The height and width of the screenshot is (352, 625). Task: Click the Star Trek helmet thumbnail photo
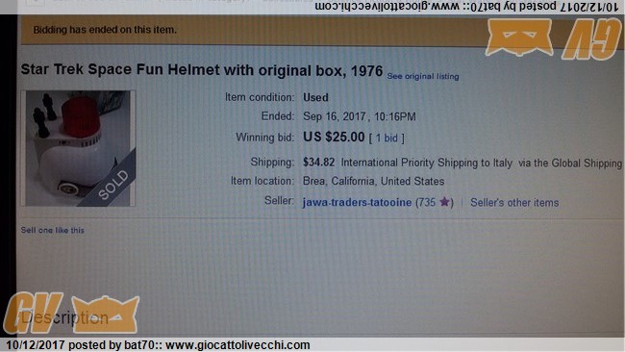pyautogui.click(x=79, y=148)
